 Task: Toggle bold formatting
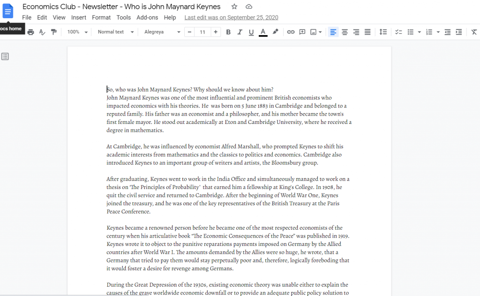pos(228,32)
